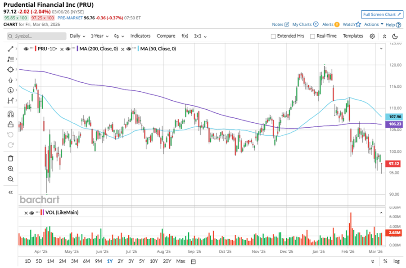Delete drawings with the trash icon
406x268 pixels.
10,158
